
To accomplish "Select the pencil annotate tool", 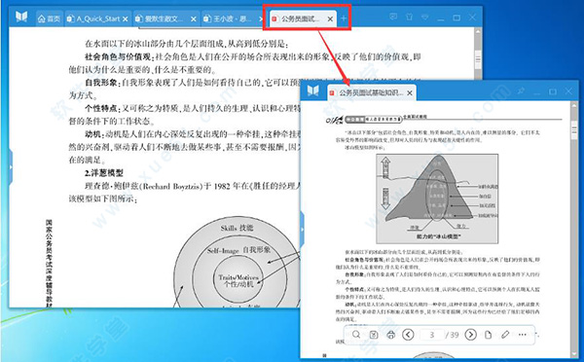I will pyautogui.click(x=505, y=335).
